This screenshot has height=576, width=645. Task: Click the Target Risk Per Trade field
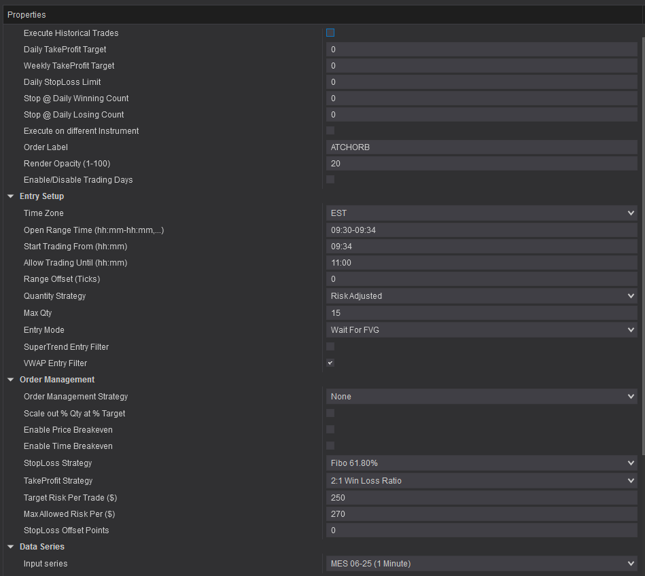(482, 497)
